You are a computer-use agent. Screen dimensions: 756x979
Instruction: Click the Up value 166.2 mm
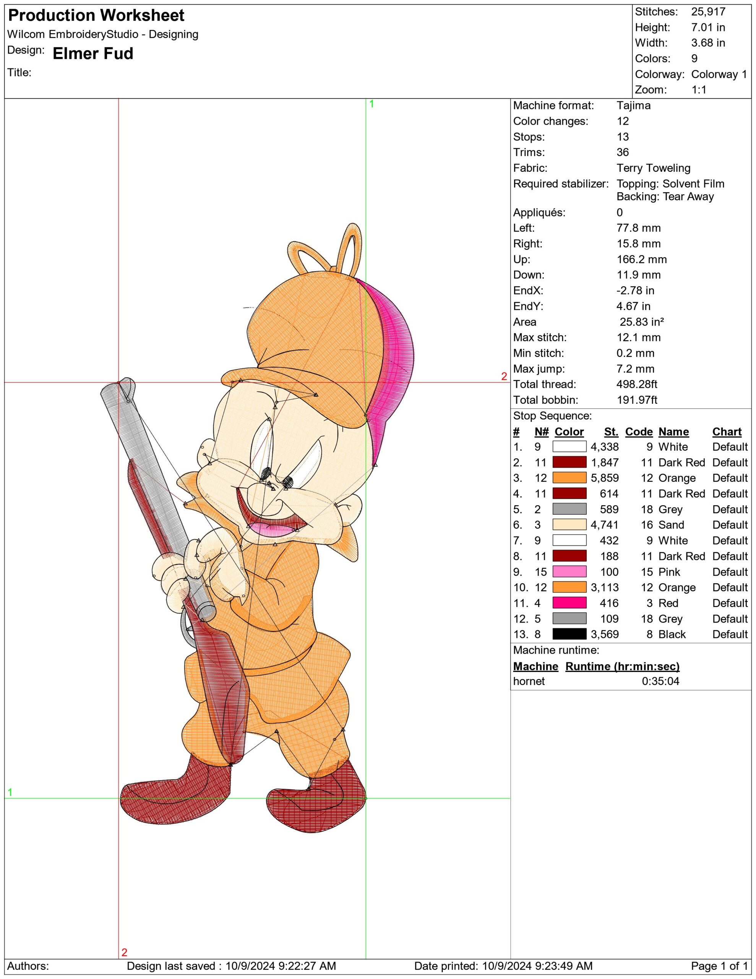tap(642, 260)
